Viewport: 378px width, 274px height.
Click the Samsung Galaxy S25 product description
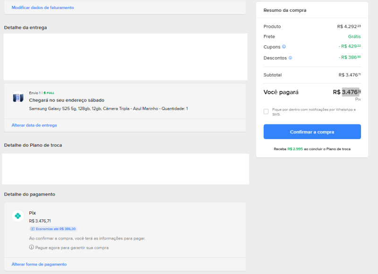click(x=108, y=108)
